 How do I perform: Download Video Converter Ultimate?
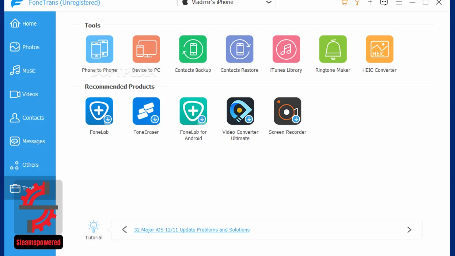pos(240,111)
